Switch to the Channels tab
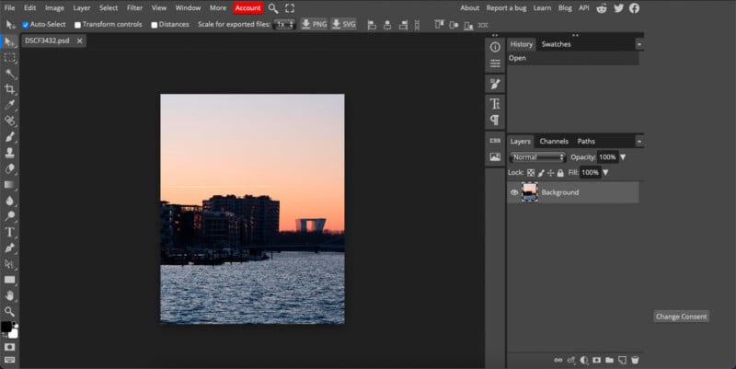The width and height of the screenshot is (736, 369). pyautogui.click(x=554, y=141)
